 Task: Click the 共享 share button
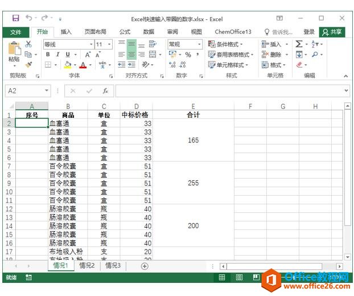point(332,32)
